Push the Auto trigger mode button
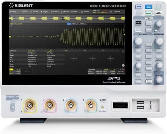Viewport: 167px width, 134px height. (x=138, y=30)
